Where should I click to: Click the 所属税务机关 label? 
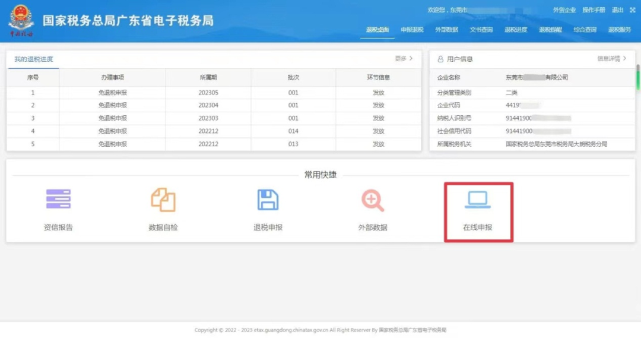[454, 144]
